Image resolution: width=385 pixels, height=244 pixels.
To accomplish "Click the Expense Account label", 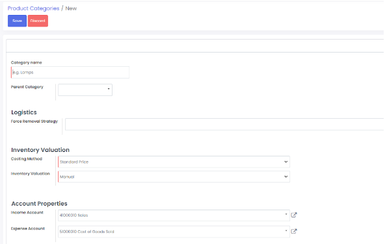I will [28, 228].
